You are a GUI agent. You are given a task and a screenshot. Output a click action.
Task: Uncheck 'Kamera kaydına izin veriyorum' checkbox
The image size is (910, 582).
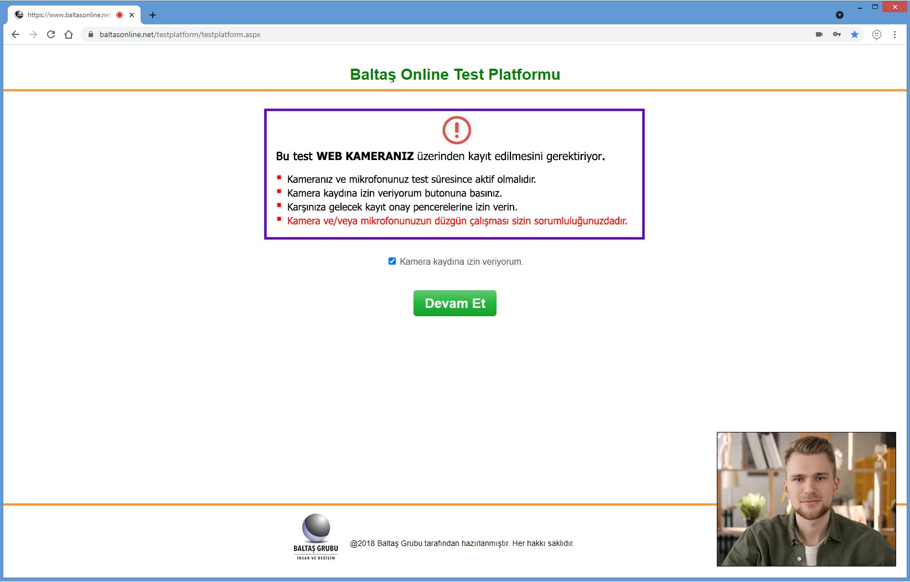point(392,261)
